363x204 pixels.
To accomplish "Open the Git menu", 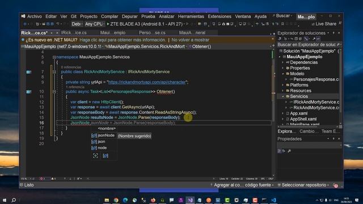I will pyautogui.click(x=74, y=16).
